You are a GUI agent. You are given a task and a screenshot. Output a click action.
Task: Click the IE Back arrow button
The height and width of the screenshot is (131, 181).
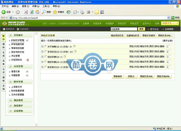(x=3, y=12)
